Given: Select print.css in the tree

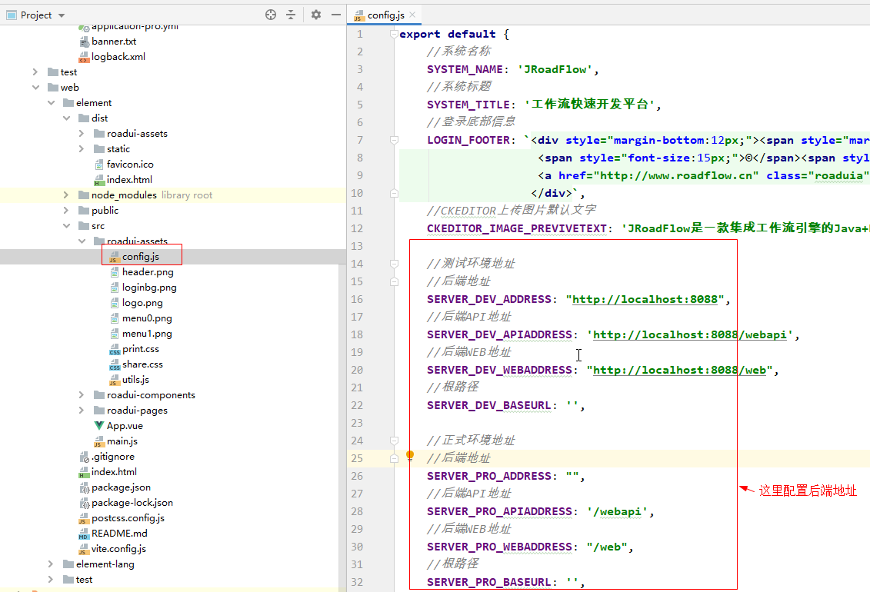Looking at the screenshot, I should click(140, 349).
